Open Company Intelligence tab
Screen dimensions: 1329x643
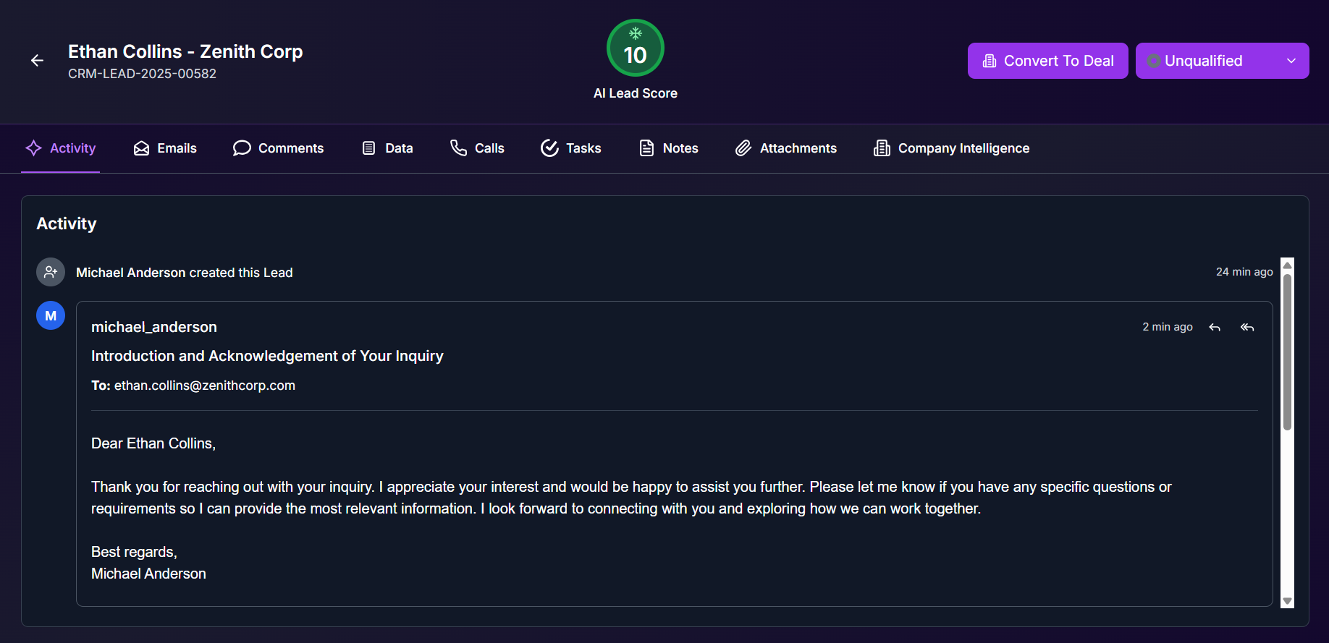[x=951, y=148]
